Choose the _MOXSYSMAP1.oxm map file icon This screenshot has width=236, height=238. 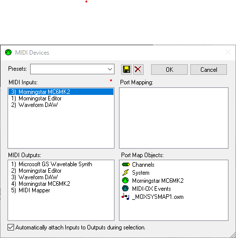click(x=126, y=196)
